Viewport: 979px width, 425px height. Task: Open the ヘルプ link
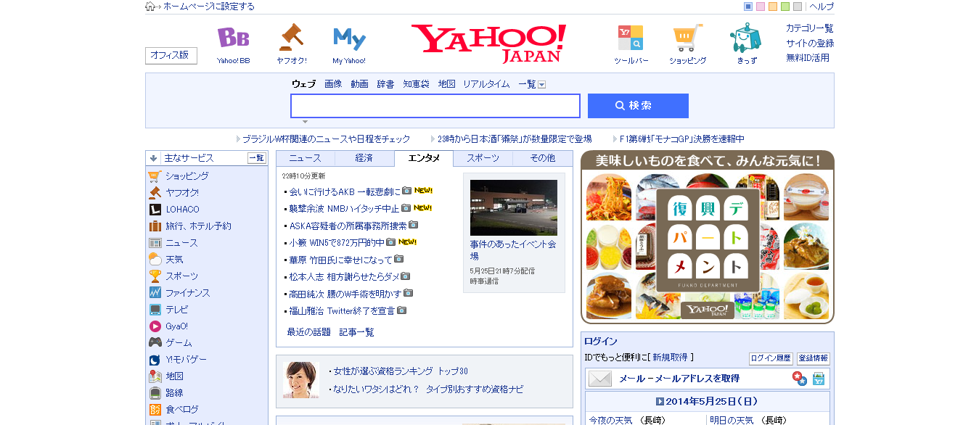pos(822,7)
